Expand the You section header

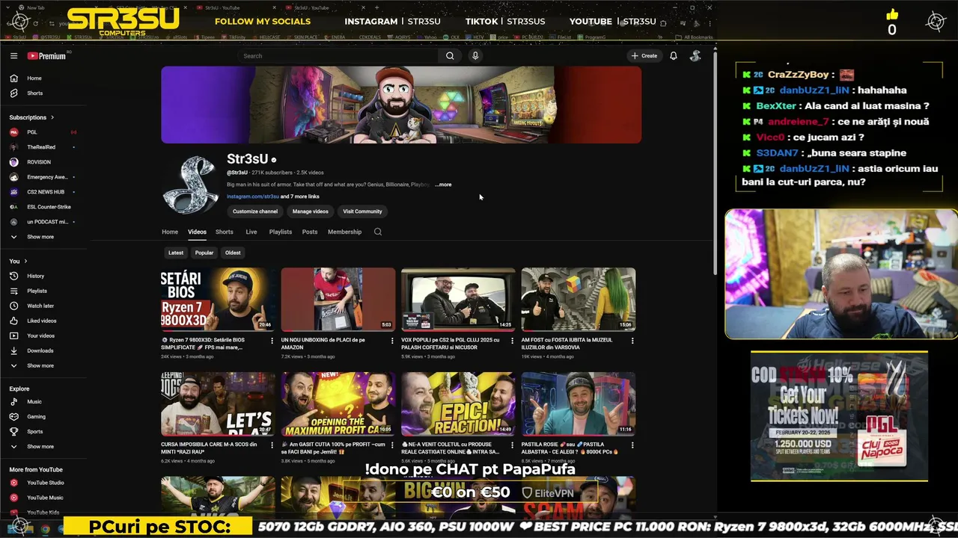[18, 261]
